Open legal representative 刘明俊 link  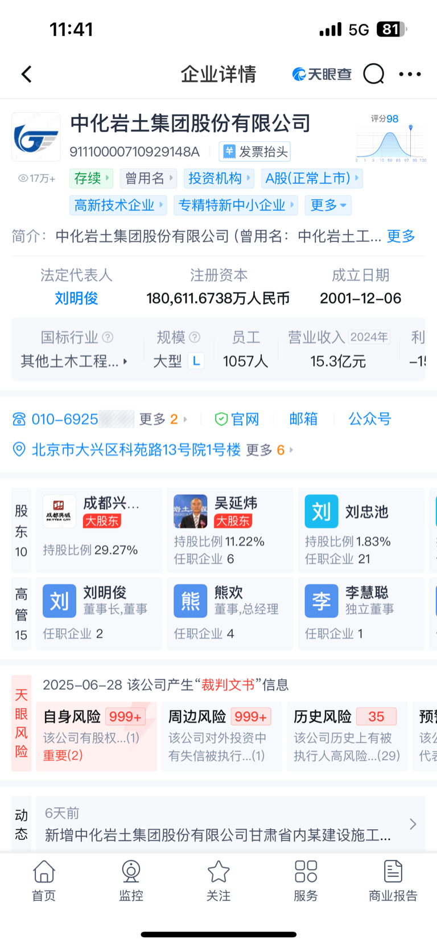coord(76,298)
